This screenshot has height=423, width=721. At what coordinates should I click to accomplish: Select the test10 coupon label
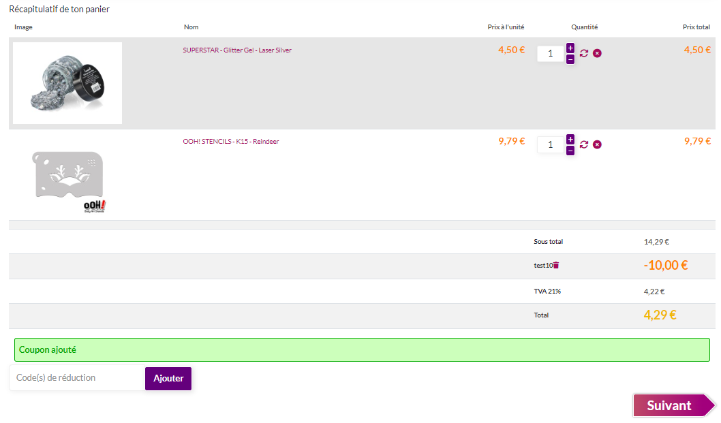(543, 265)
